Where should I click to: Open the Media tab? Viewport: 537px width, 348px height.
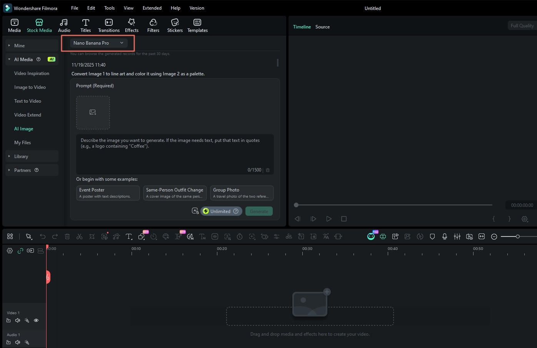click(14, 25)
